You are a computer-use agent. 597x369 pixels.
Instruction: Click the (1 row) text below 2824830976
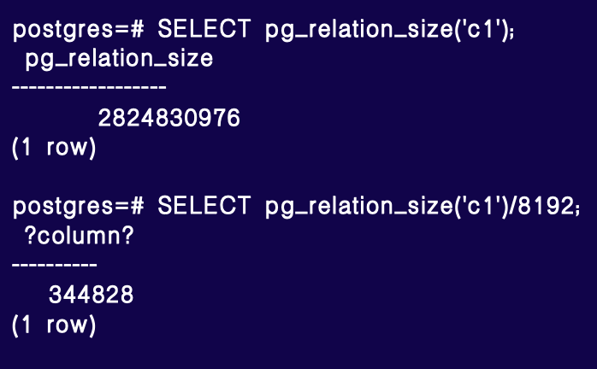tap(55, 148)
